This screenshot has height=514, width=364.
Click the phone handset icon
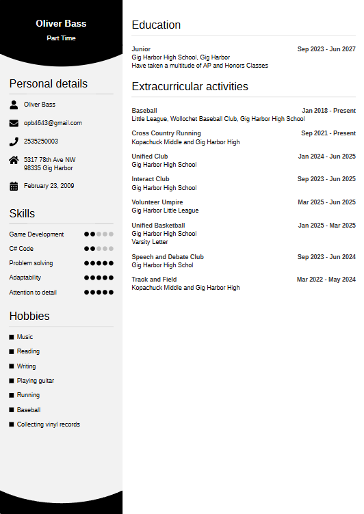point(14,141)
